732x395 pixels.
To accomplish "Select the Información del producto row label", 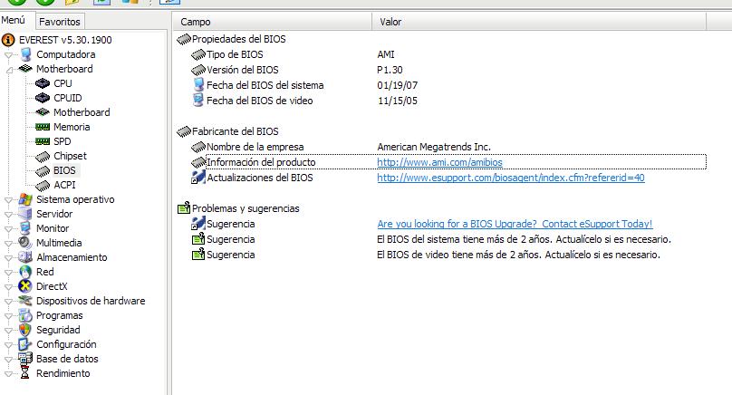I will [261, 162].
